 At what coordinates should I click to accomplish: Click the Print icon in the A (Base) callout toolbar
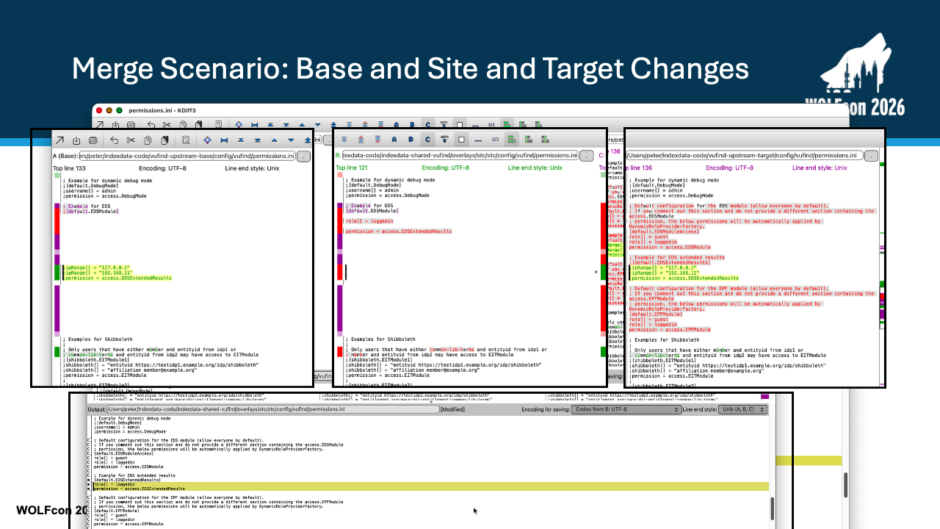point(93,140)
